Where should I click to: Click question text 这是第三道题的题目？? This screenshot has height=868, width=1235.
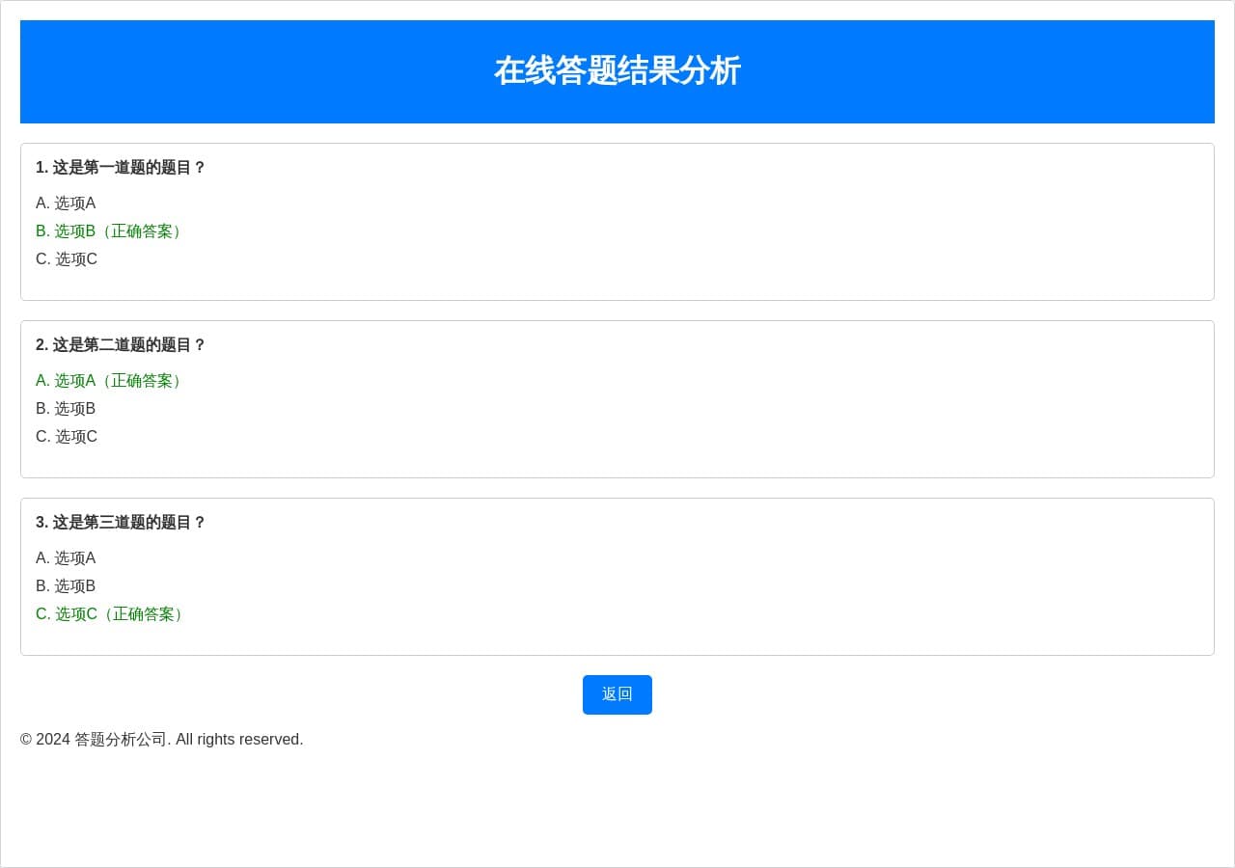(x=121, y=522)
